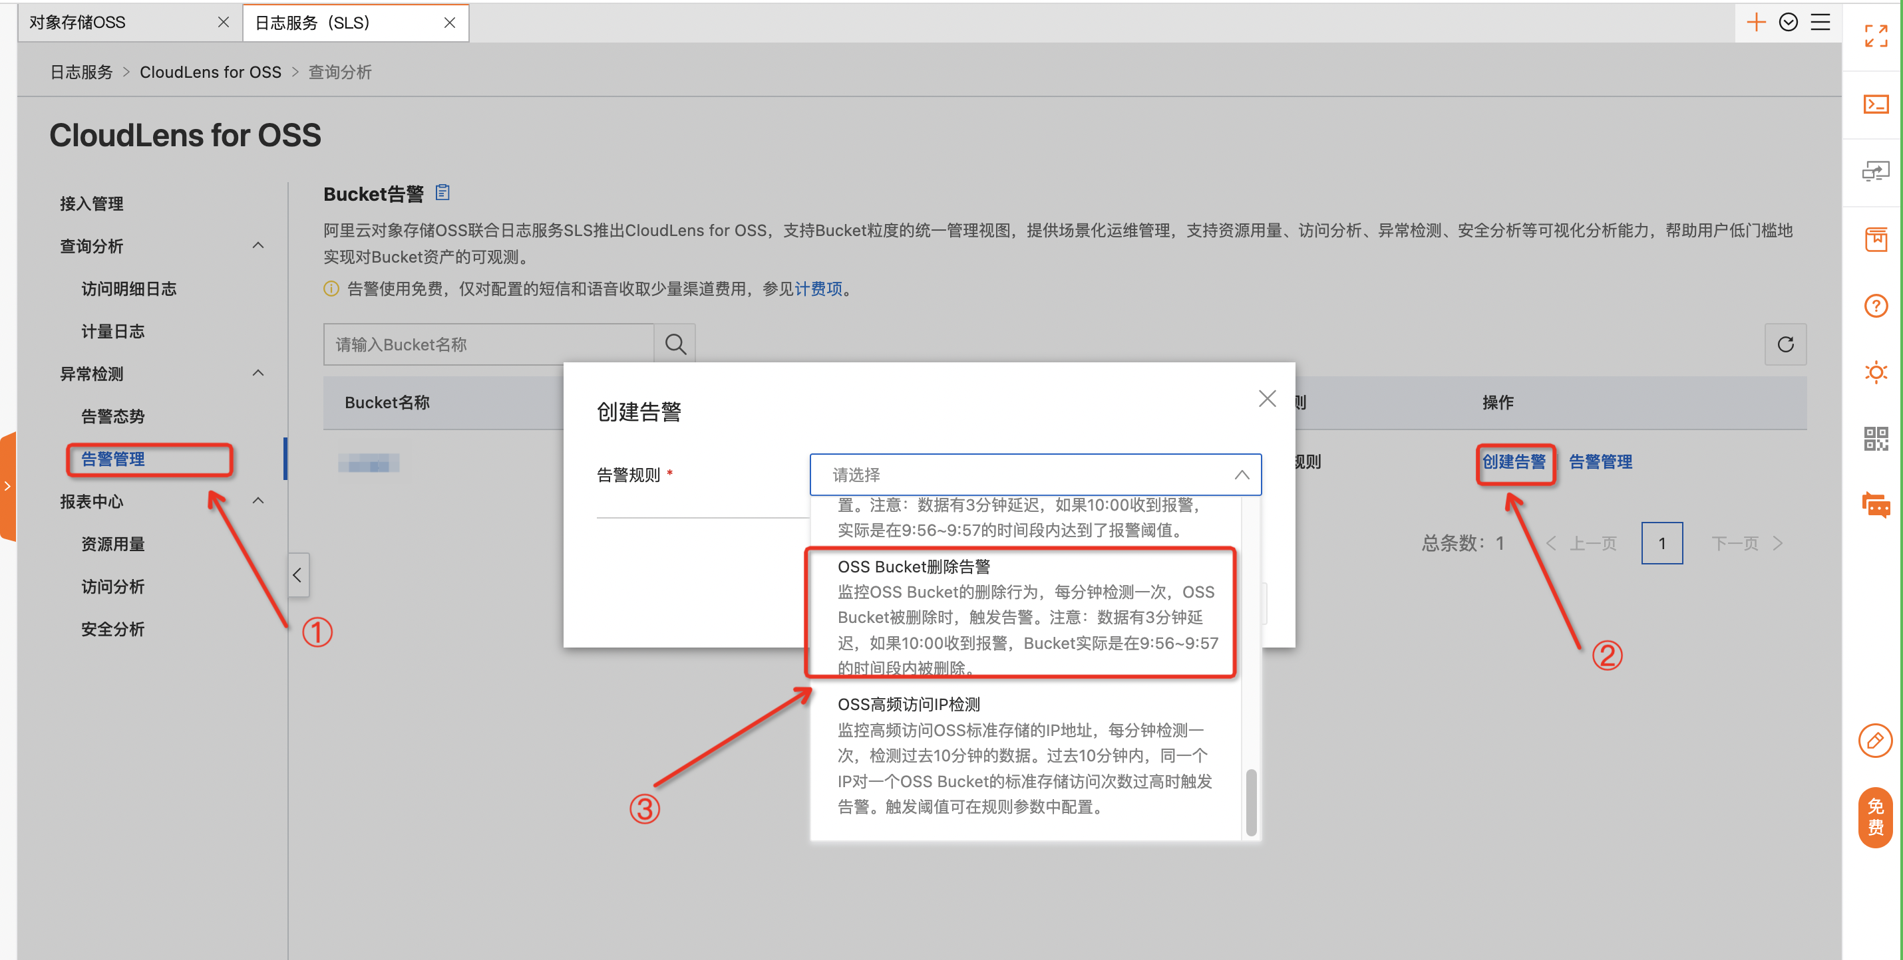
Task: Click the pencil edit circle icon
Action: 1875,741
